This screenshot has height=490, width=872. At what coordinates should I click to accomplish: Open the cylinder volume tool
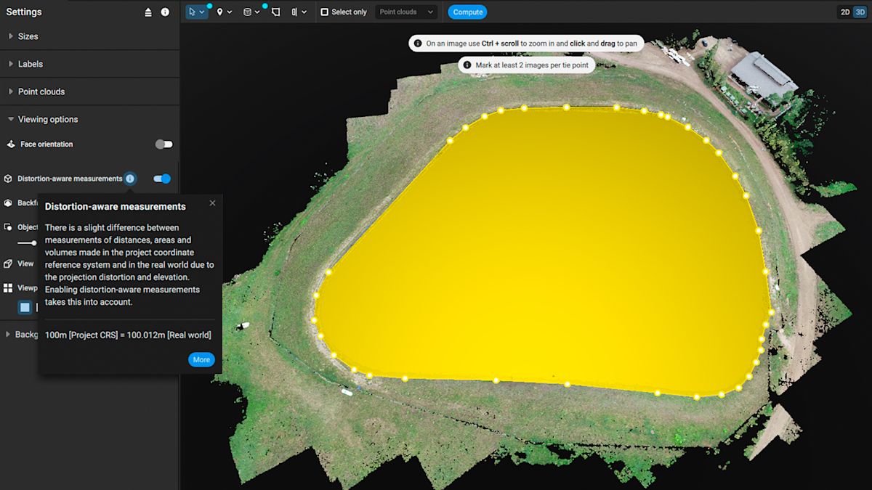click(247, 12)
